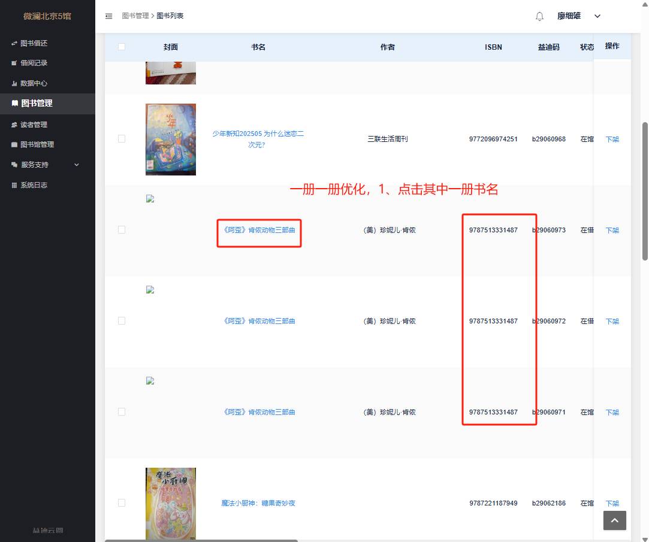The width and height of the screenshot is (649, 542).
Task: Click the notification bell icon
Action: click(x=539, y=16)
